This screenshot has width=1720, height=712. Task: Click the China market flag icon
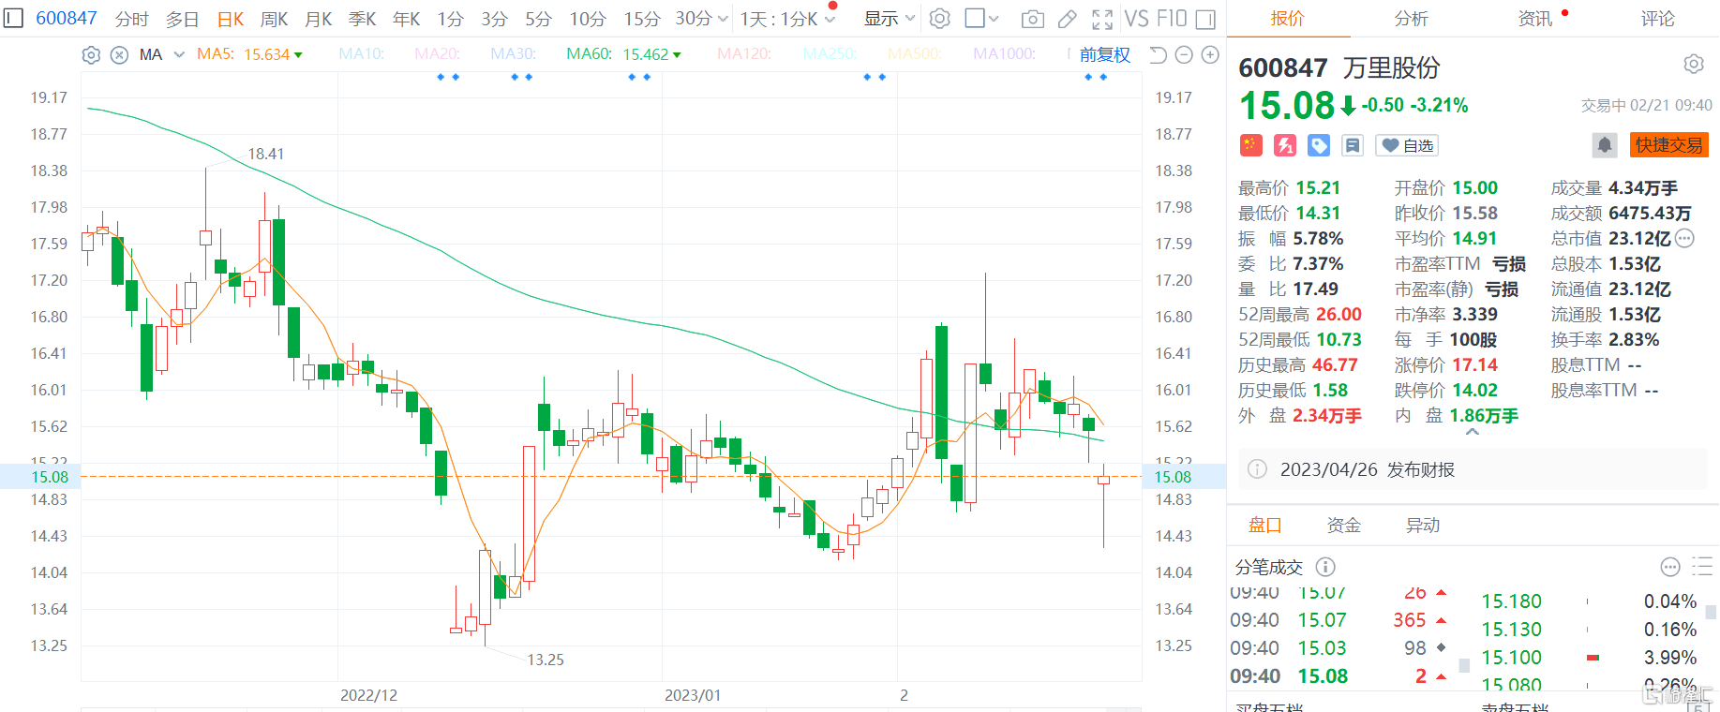1251,145
